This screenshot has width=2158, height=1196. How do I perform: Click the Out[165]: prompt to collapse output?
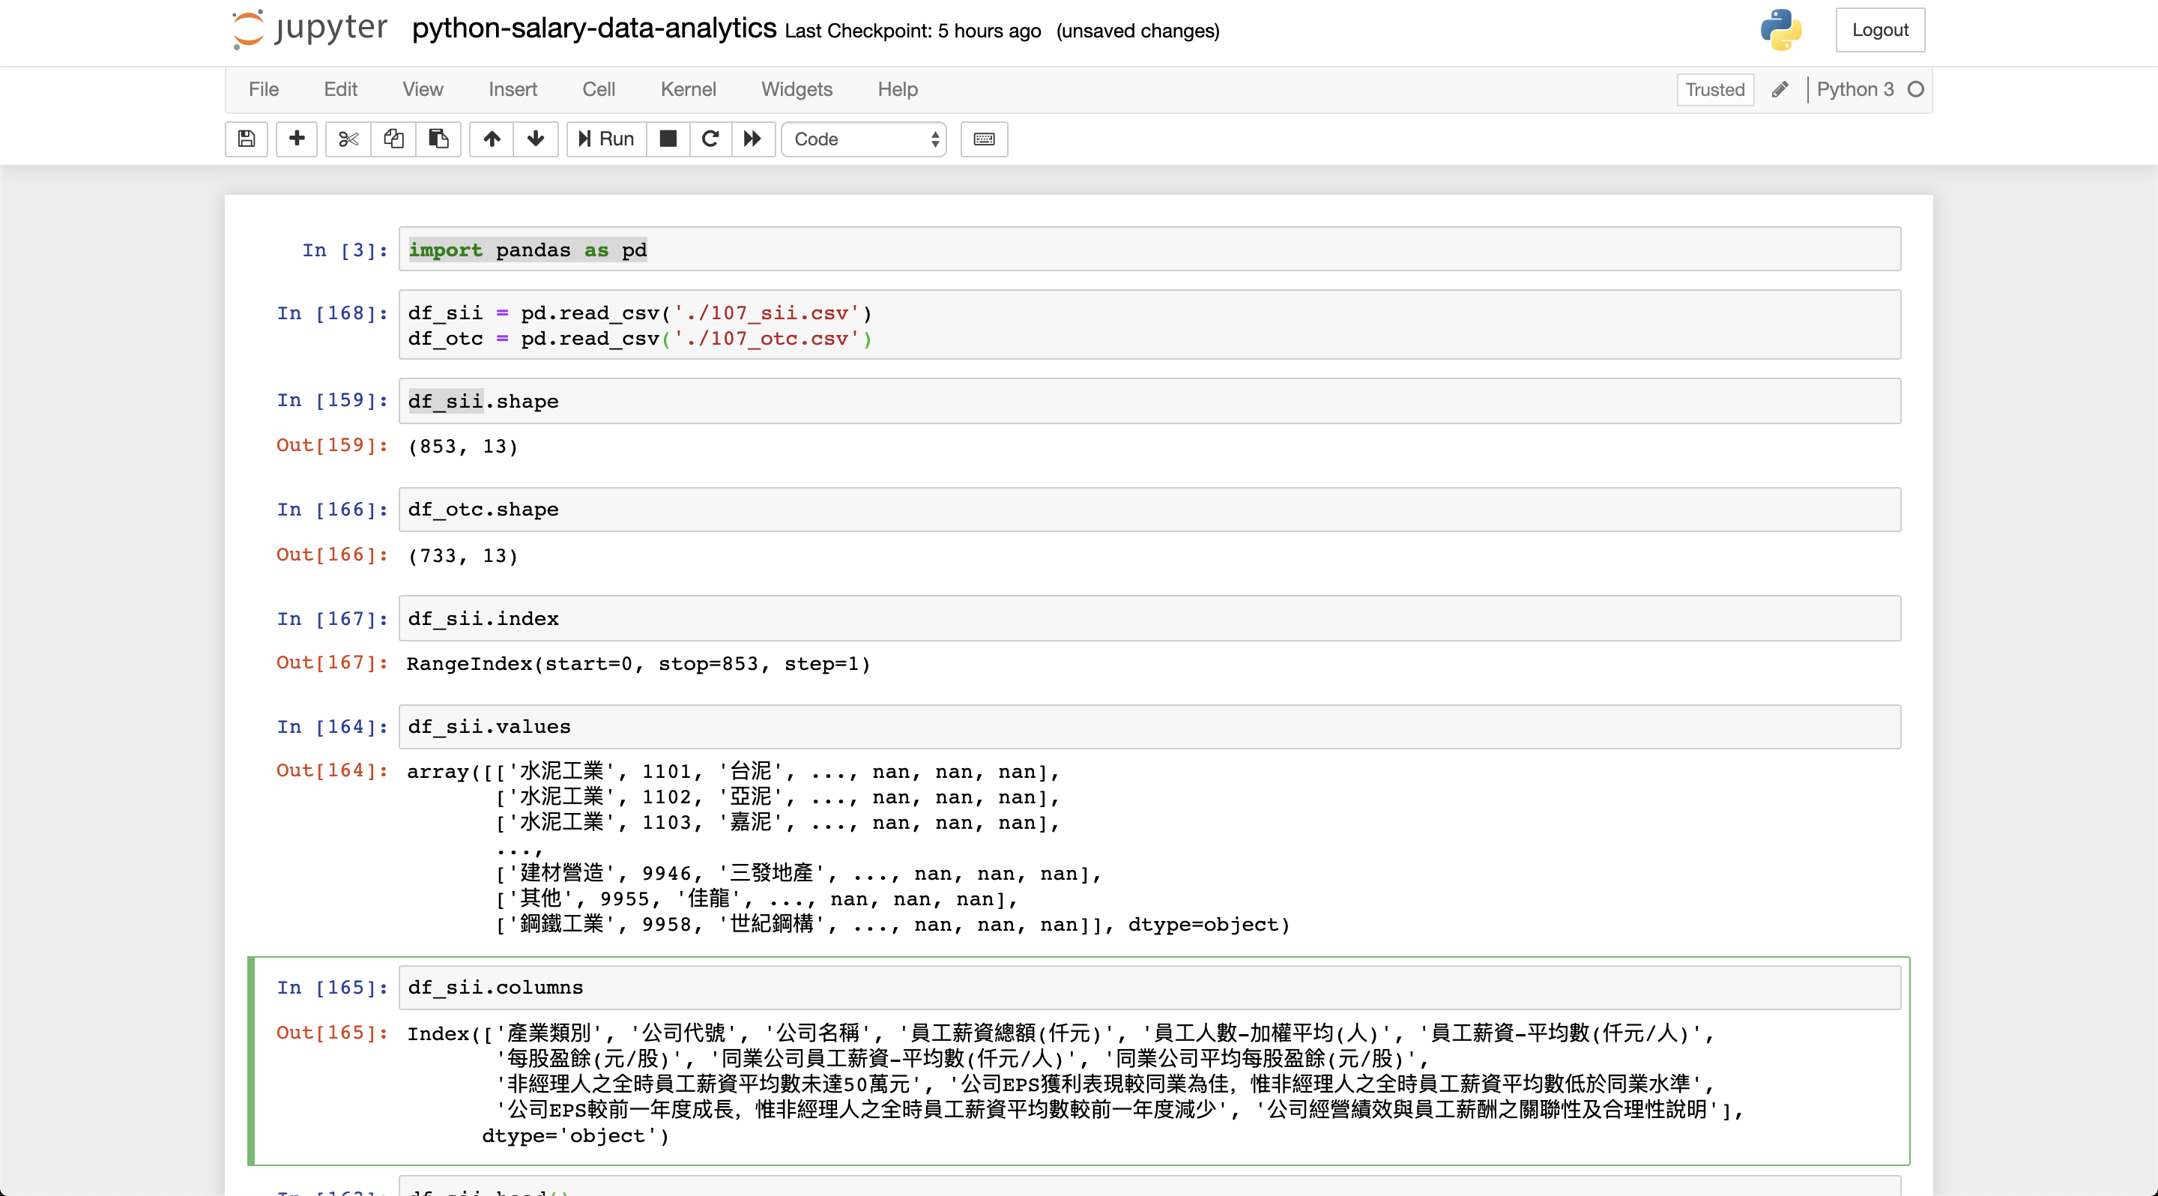333,1033
